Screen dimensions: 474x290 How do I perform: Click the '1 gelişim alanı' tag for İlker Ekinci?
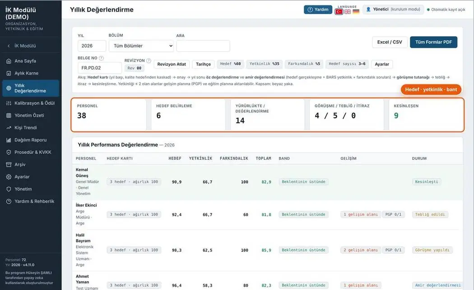(x=361, y=215)
